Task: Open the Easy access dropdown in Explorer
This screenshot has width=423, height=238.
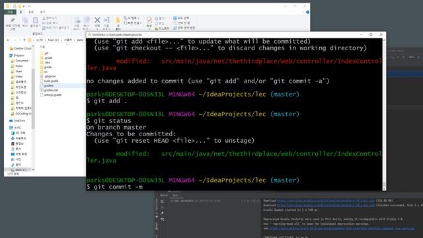Action: [x=133, y=23]
